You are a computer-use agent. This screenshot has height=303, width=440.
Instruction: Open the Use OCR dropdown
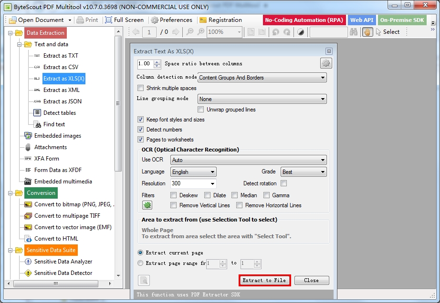(x=249, y=160)
